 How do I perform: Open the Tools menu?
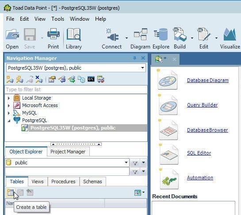57,19
